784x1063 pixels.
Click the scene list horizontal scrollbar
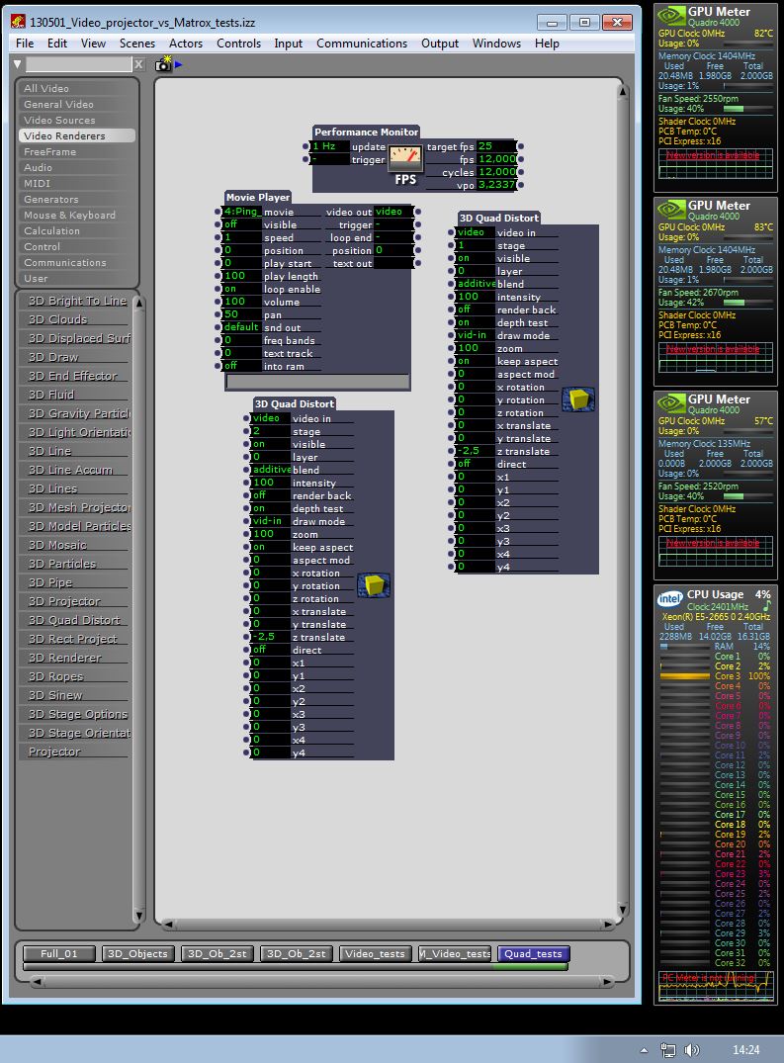322,980
